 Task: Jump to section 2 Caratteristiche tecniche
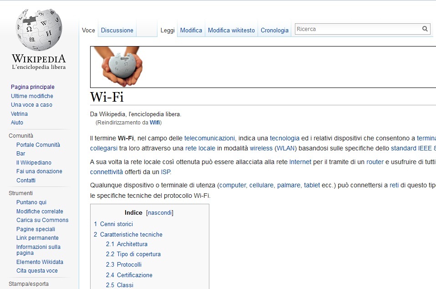tap(128, 234)
